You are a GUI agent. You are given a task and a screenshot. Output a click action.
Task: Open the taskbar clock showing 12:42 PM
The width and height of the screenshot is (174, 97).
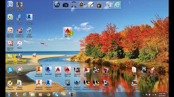(x=162, y=95)
